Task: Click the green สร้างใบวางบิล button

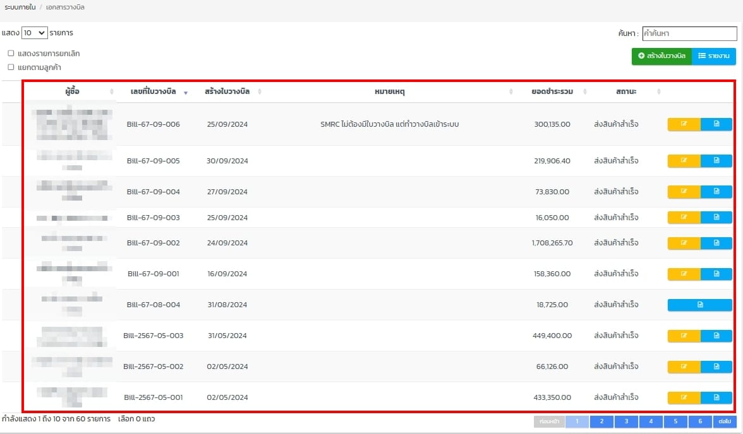Action: point(661,56)
